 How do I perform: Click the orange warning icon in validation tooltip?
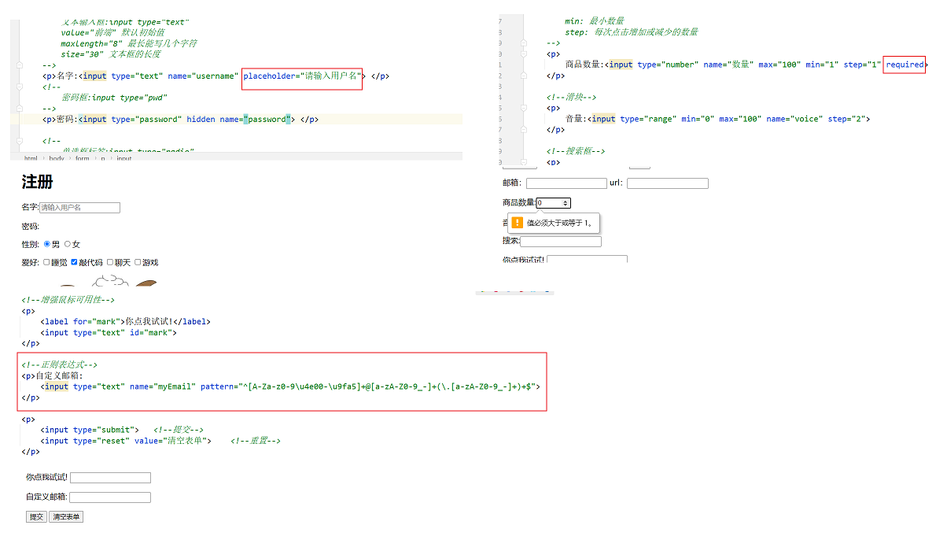coord(517,223)
